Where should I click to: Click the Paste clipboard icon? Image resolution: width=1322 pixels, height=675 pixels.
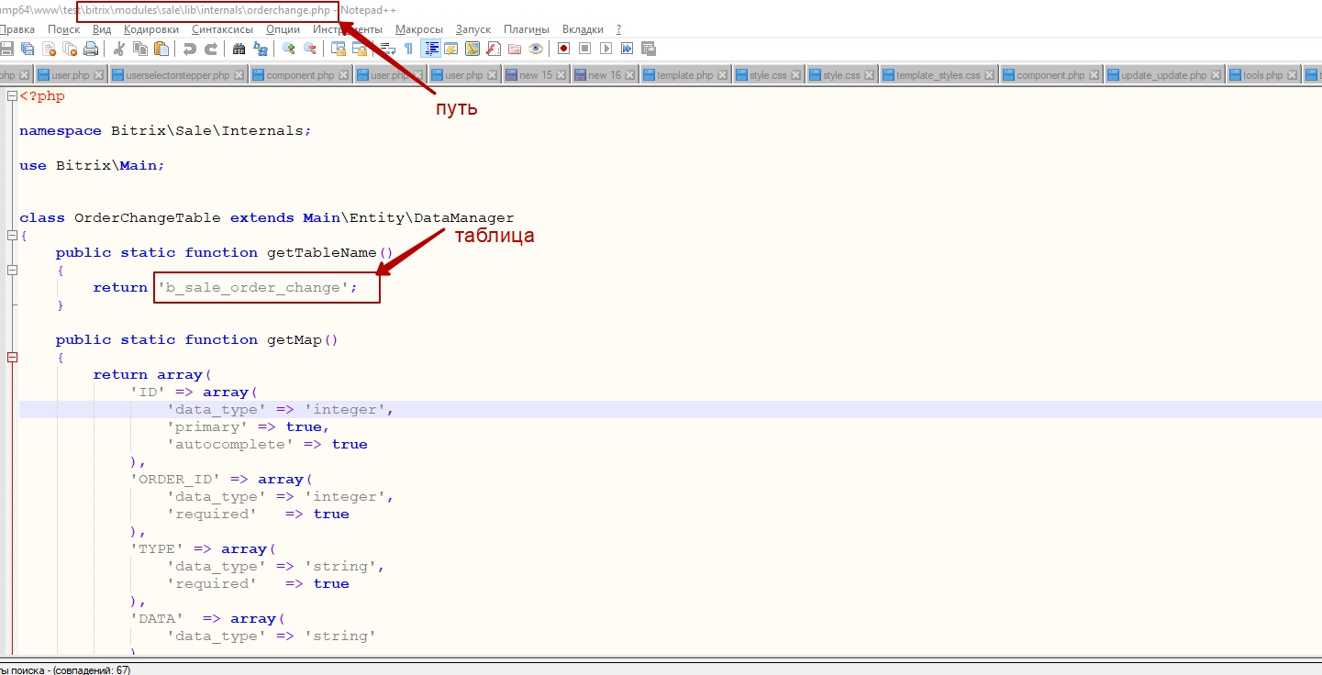click(161, 49)
